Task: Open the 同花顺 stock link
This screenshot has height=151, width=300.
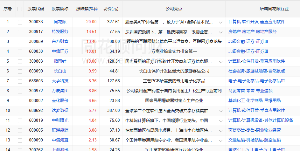Action: coord(60,22)
